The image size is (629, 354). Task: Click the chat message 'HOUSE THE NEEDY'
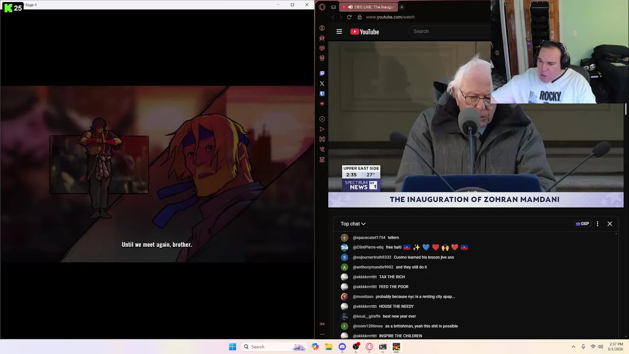(x=396, y=306)
